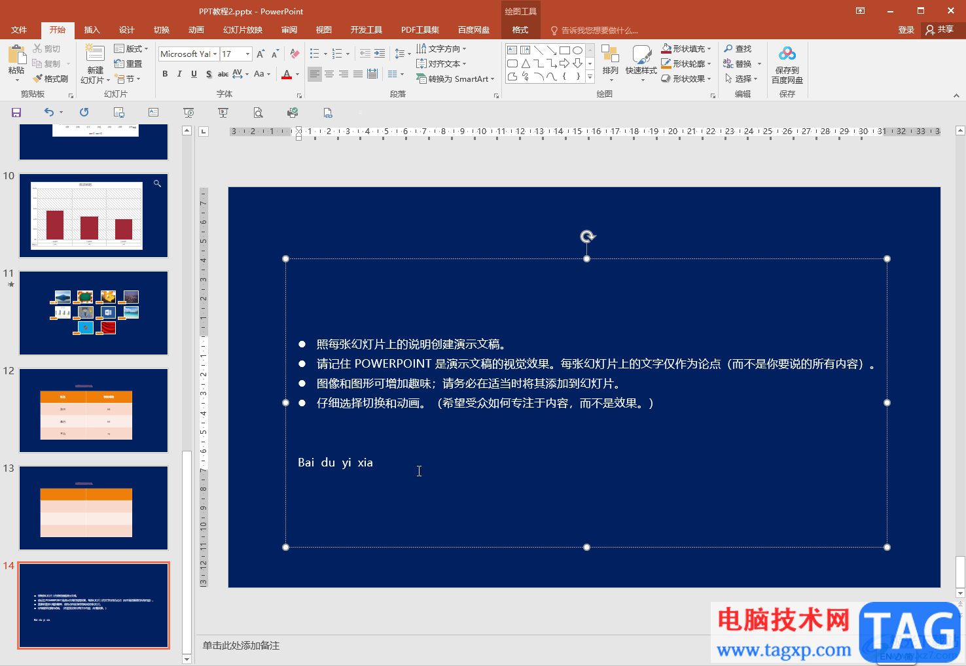The height and width of the screenshot is (666, 966).
Task: Switch to the Design (设计) tab
Action: tap(126, 30)
